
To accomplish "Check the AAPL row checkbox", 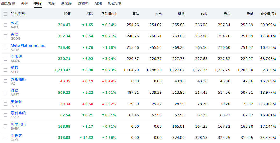I will [x=5, y=25].
